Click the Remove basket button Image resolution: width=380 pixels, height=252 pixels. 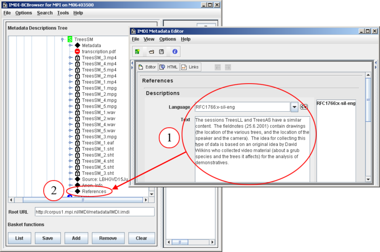[x=108, y=238]
